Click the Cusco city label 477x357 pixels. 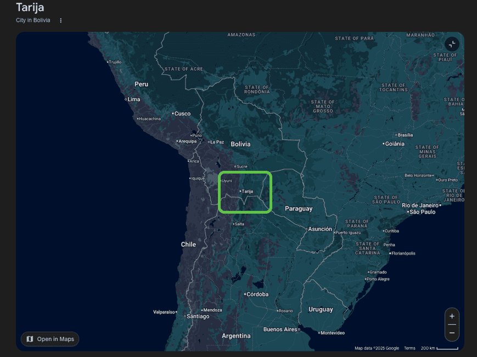point(182,114)
